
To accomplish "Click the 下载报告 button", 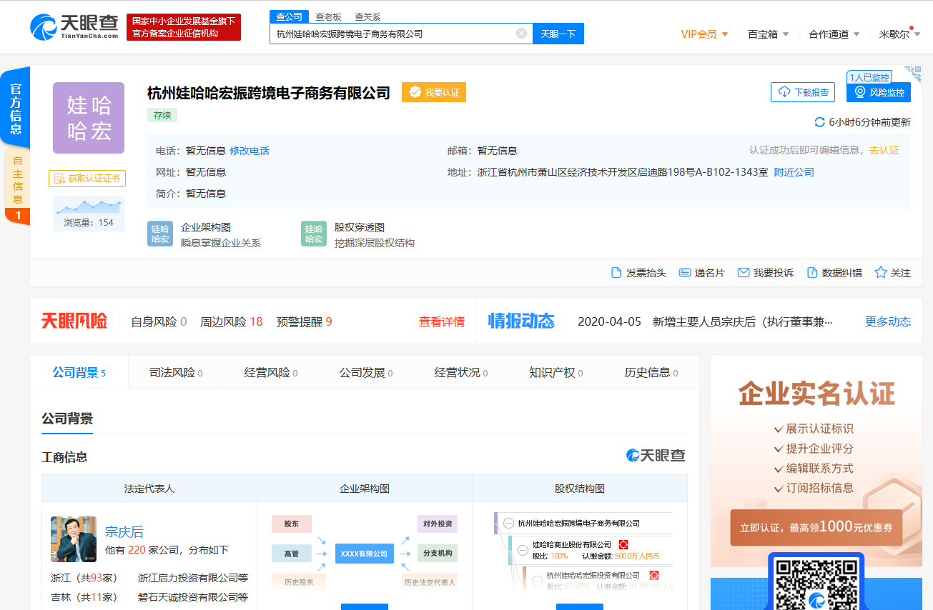I will [803, 92].
